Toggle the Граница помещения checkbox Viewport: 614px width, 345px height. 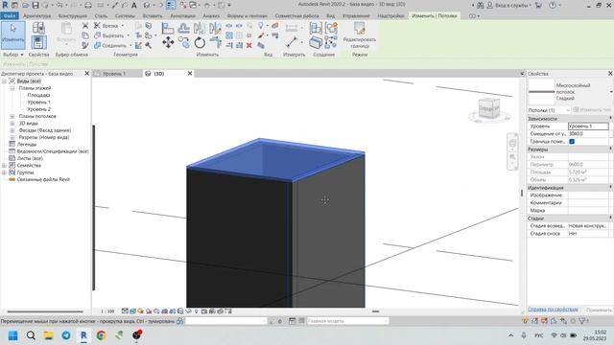pyautogui.click(x=572, y=141)
